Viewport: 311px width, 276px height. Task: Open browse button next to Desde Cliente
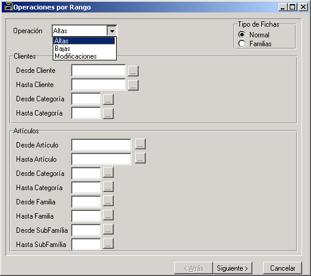(133, 71)
